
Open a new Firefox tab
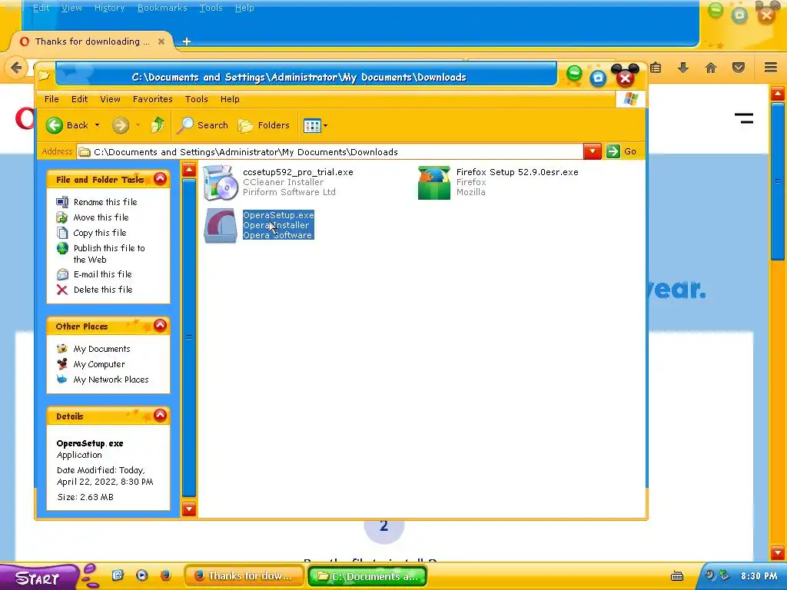[187, 41]
